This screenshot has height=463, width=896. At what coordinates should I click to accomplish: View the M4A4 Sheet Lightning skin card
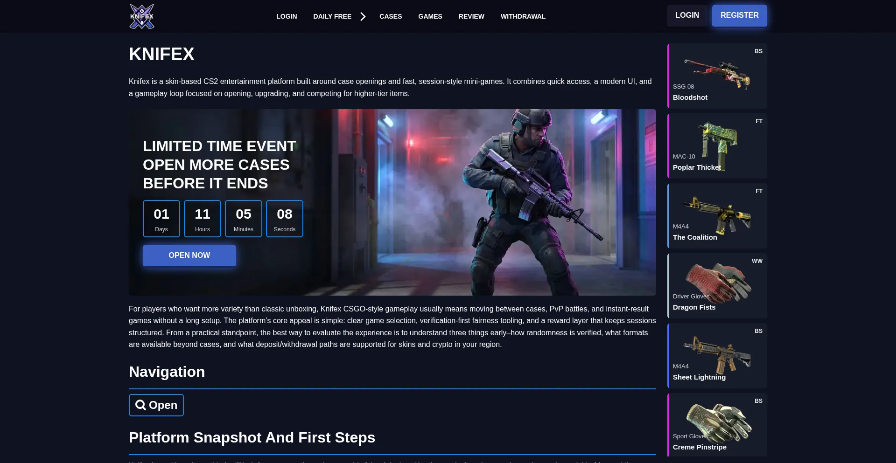717,356
